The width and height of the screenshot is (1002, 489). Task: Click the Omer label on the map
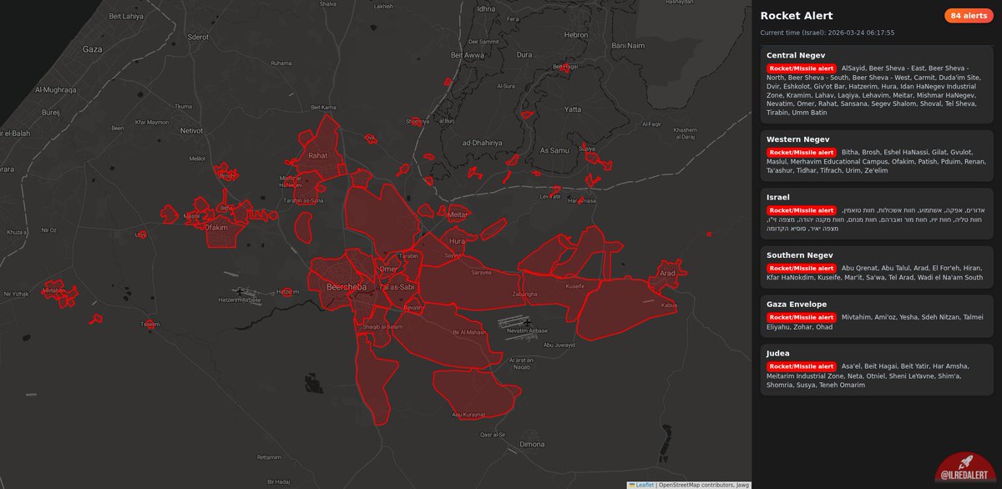[389, 269]
